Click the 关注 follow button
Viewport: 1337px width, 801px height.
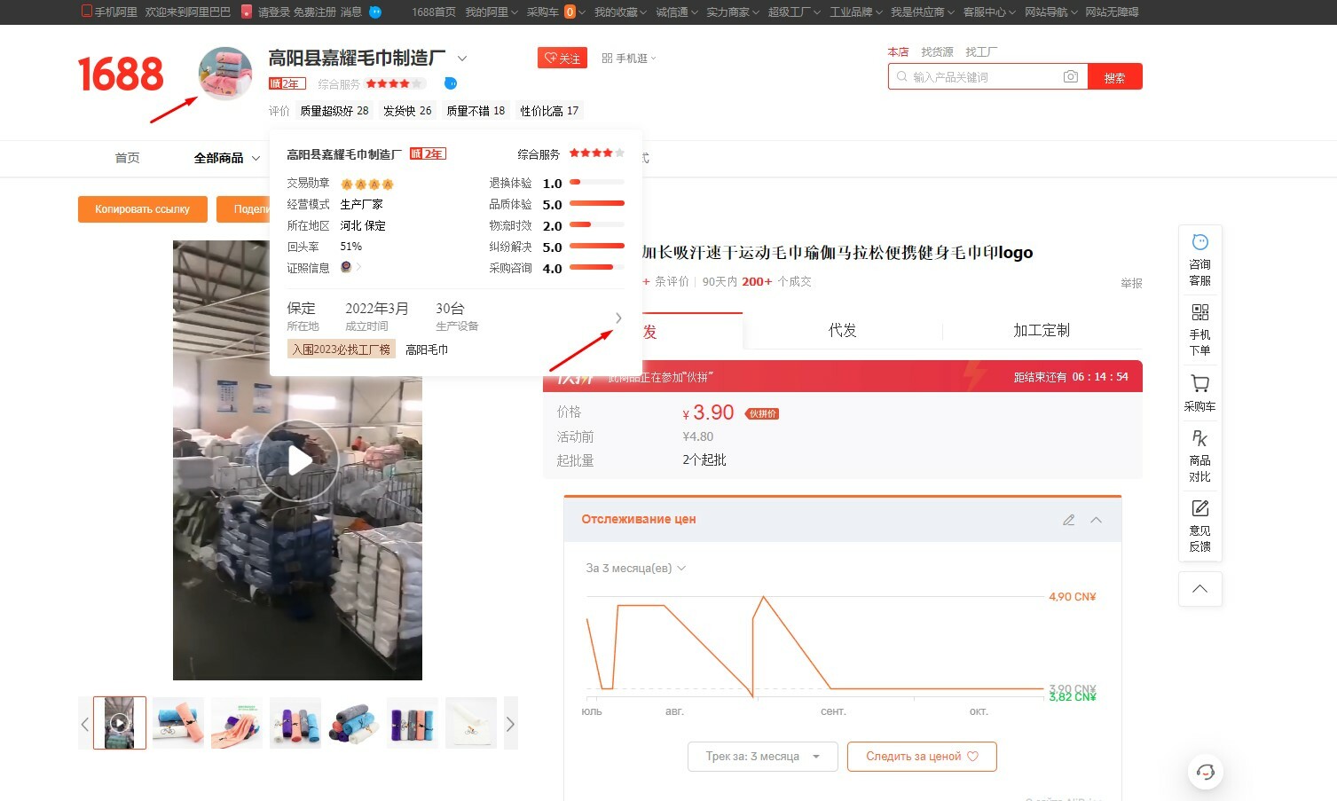(562, 58)
